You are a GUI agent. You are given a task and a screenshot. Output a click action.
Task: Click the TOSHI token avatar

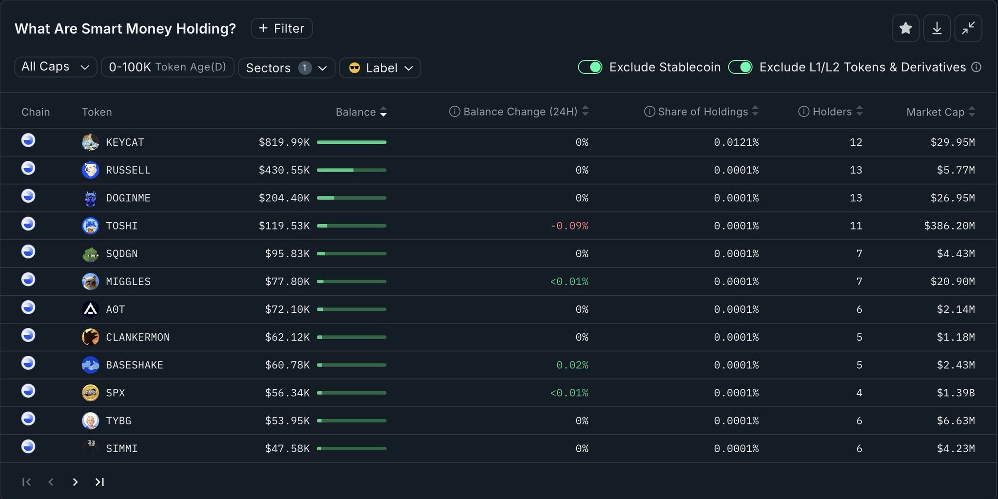[x=90, y=226]
